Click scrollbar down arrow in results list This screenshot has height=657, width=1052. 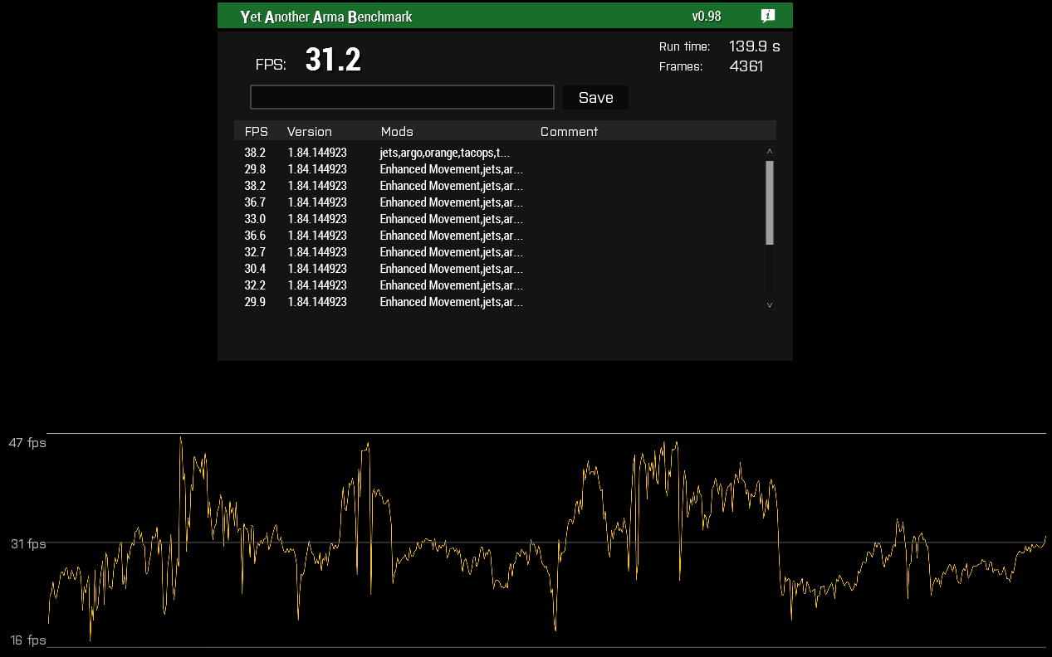pos(770,304)
